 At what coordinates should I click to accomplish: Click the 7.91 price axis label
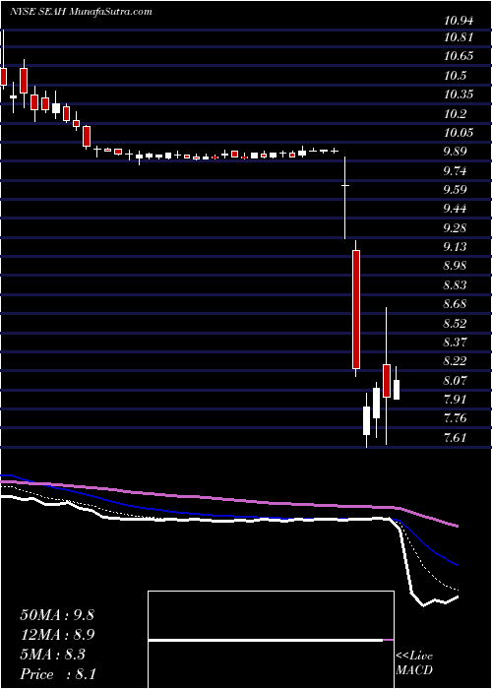click(456, 399)
